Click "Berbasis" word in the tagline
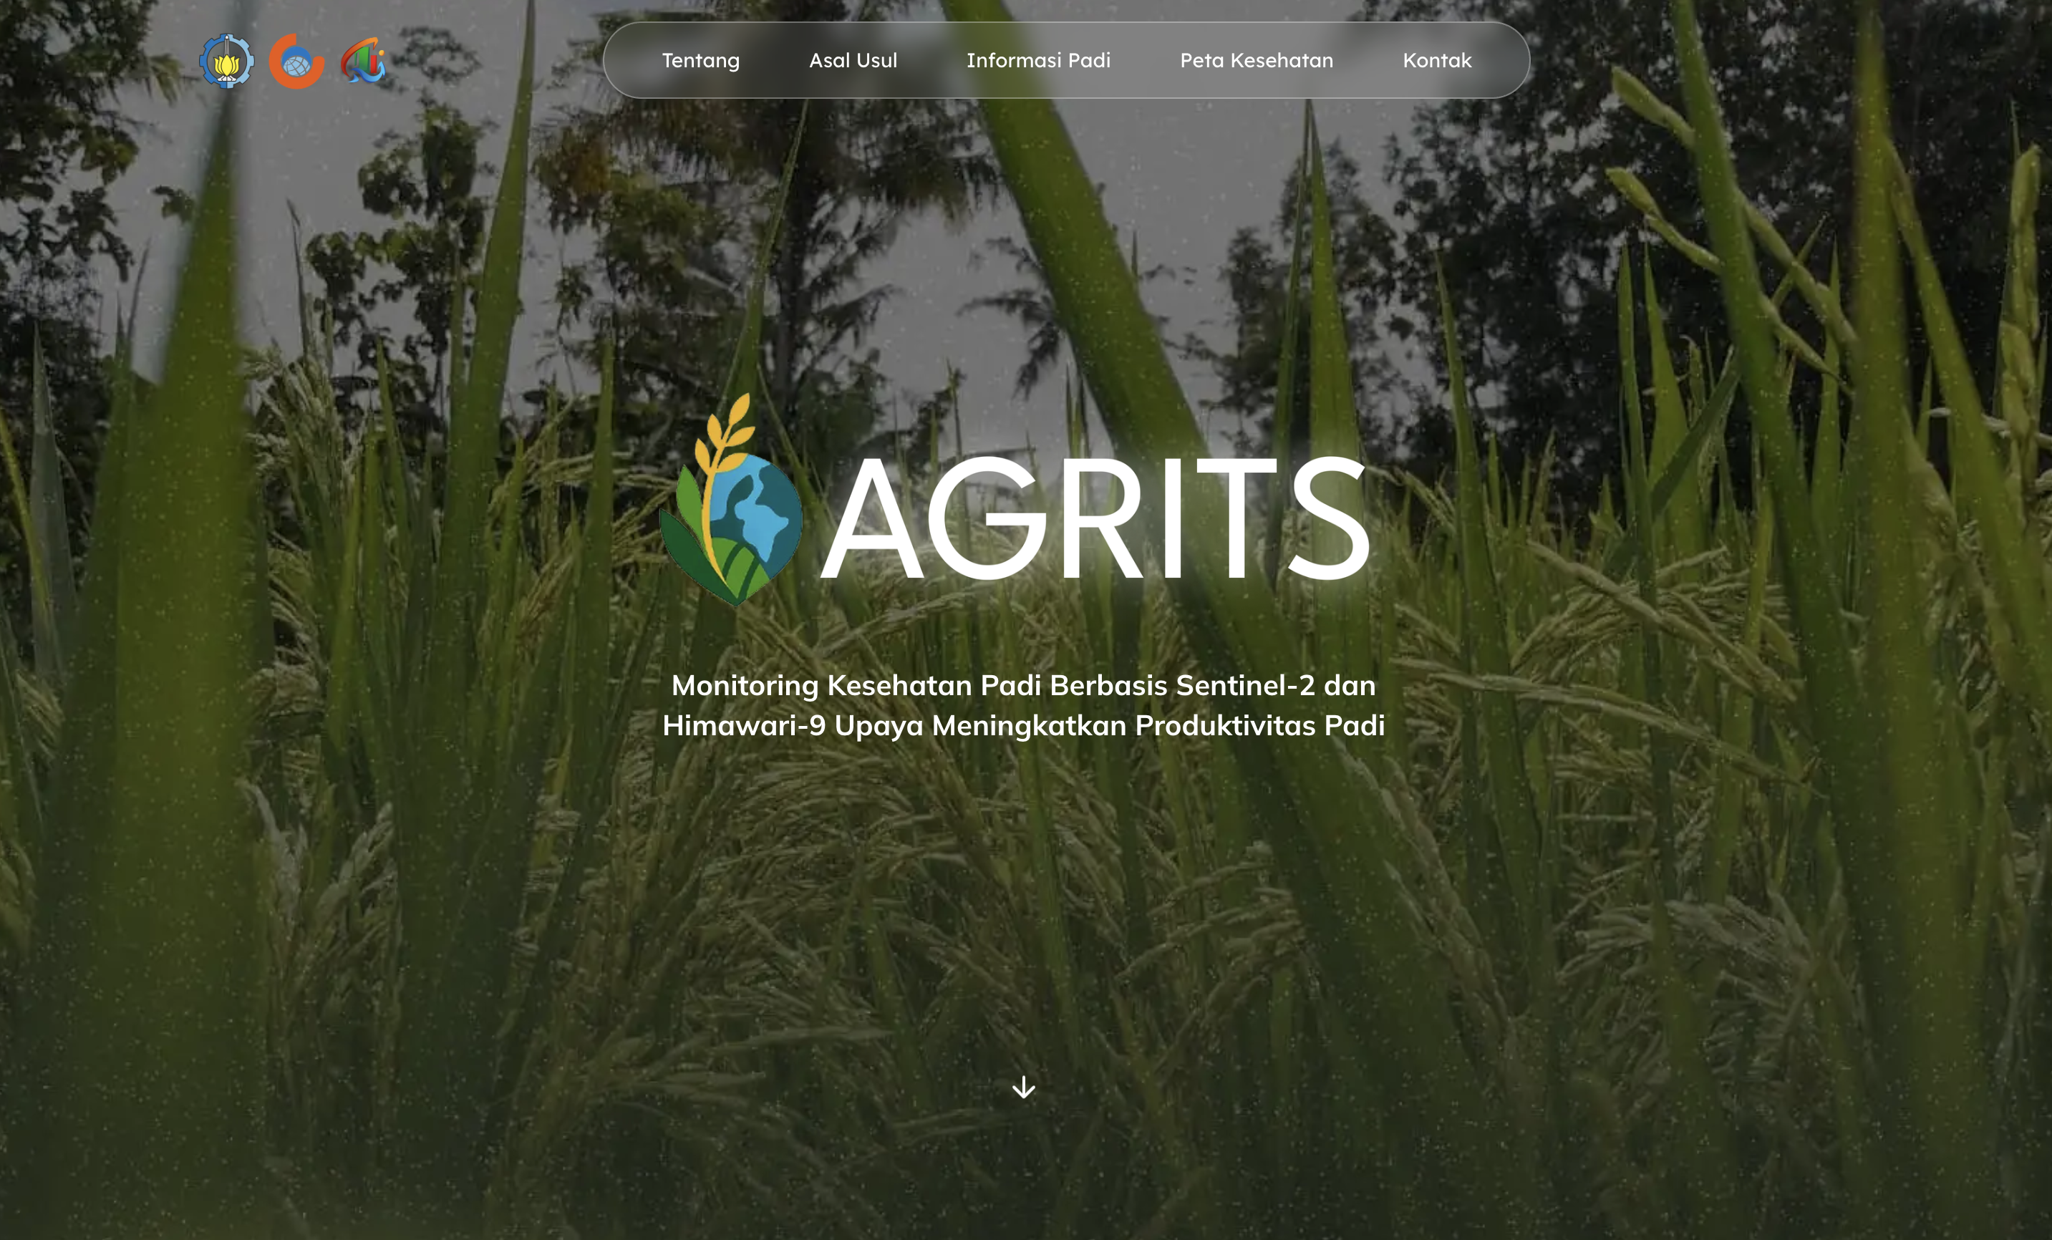2052x1240 pixels. (x=1108, y=685)
